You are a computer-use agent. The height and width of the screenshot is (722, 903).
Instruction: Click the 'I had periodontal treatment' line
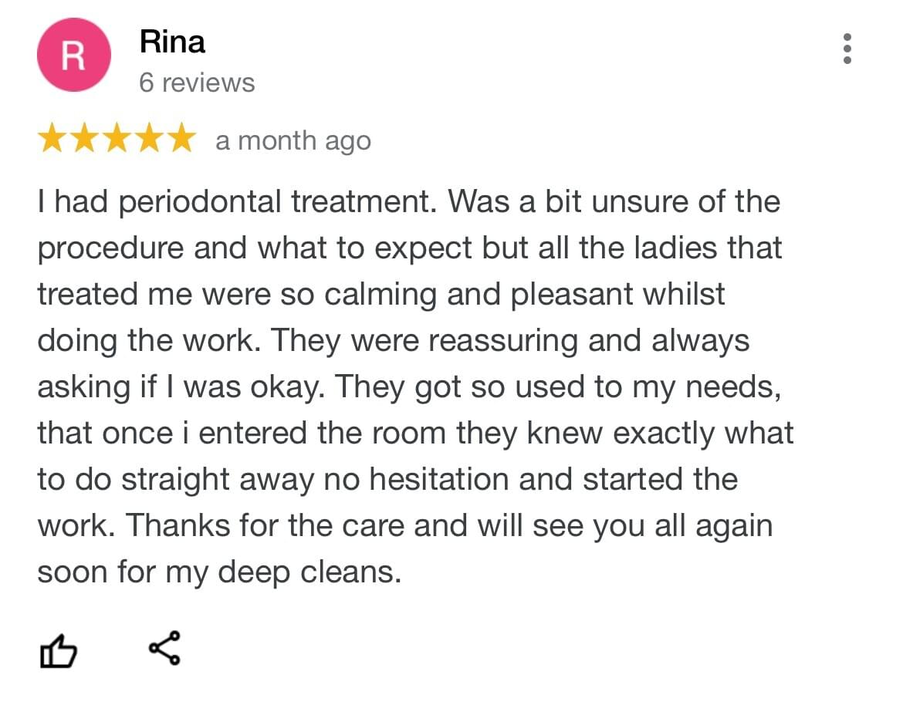pos(409,202)
